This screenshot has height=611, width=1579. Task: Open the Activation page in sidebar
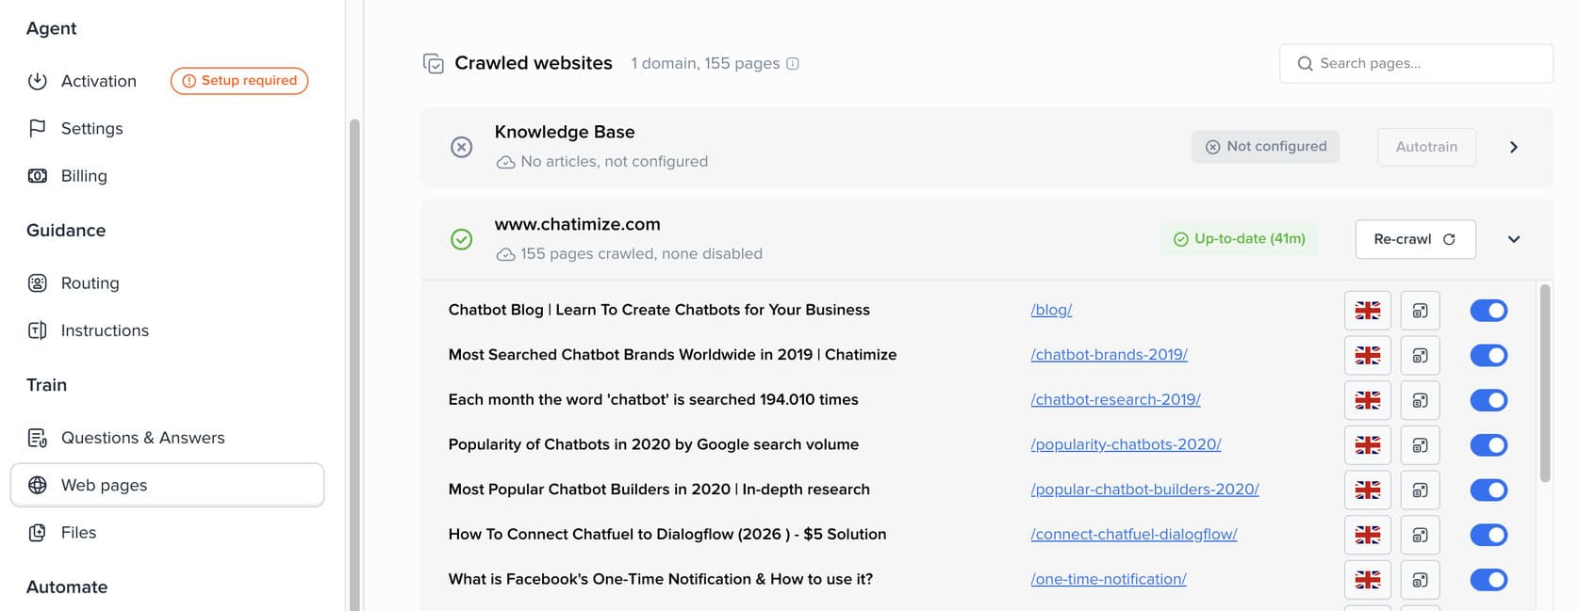(x=98, y=81)
